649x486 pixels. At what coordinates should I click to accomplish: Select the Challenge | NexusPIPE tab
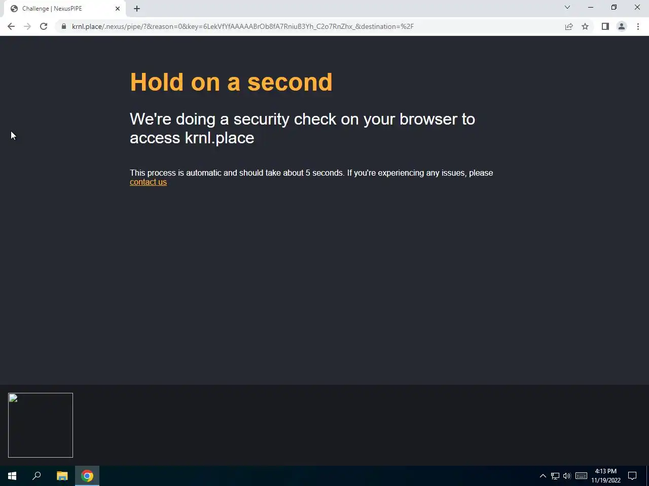63,9
